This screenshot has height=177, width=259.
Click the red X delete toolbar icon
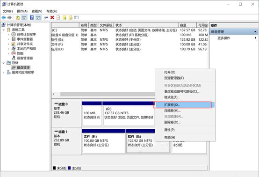click(x=52, y=17)
